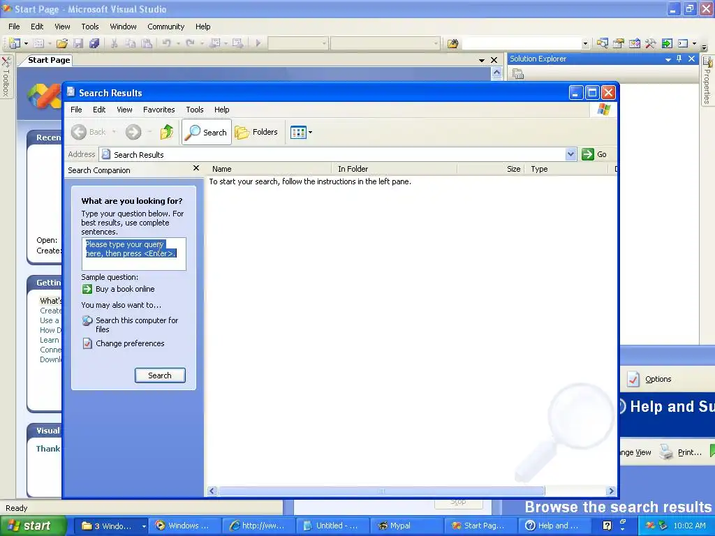The image size is (715, 536).
Task: Close the Search Companion pane
Action: pyautogui.click(x=196, y=168)
